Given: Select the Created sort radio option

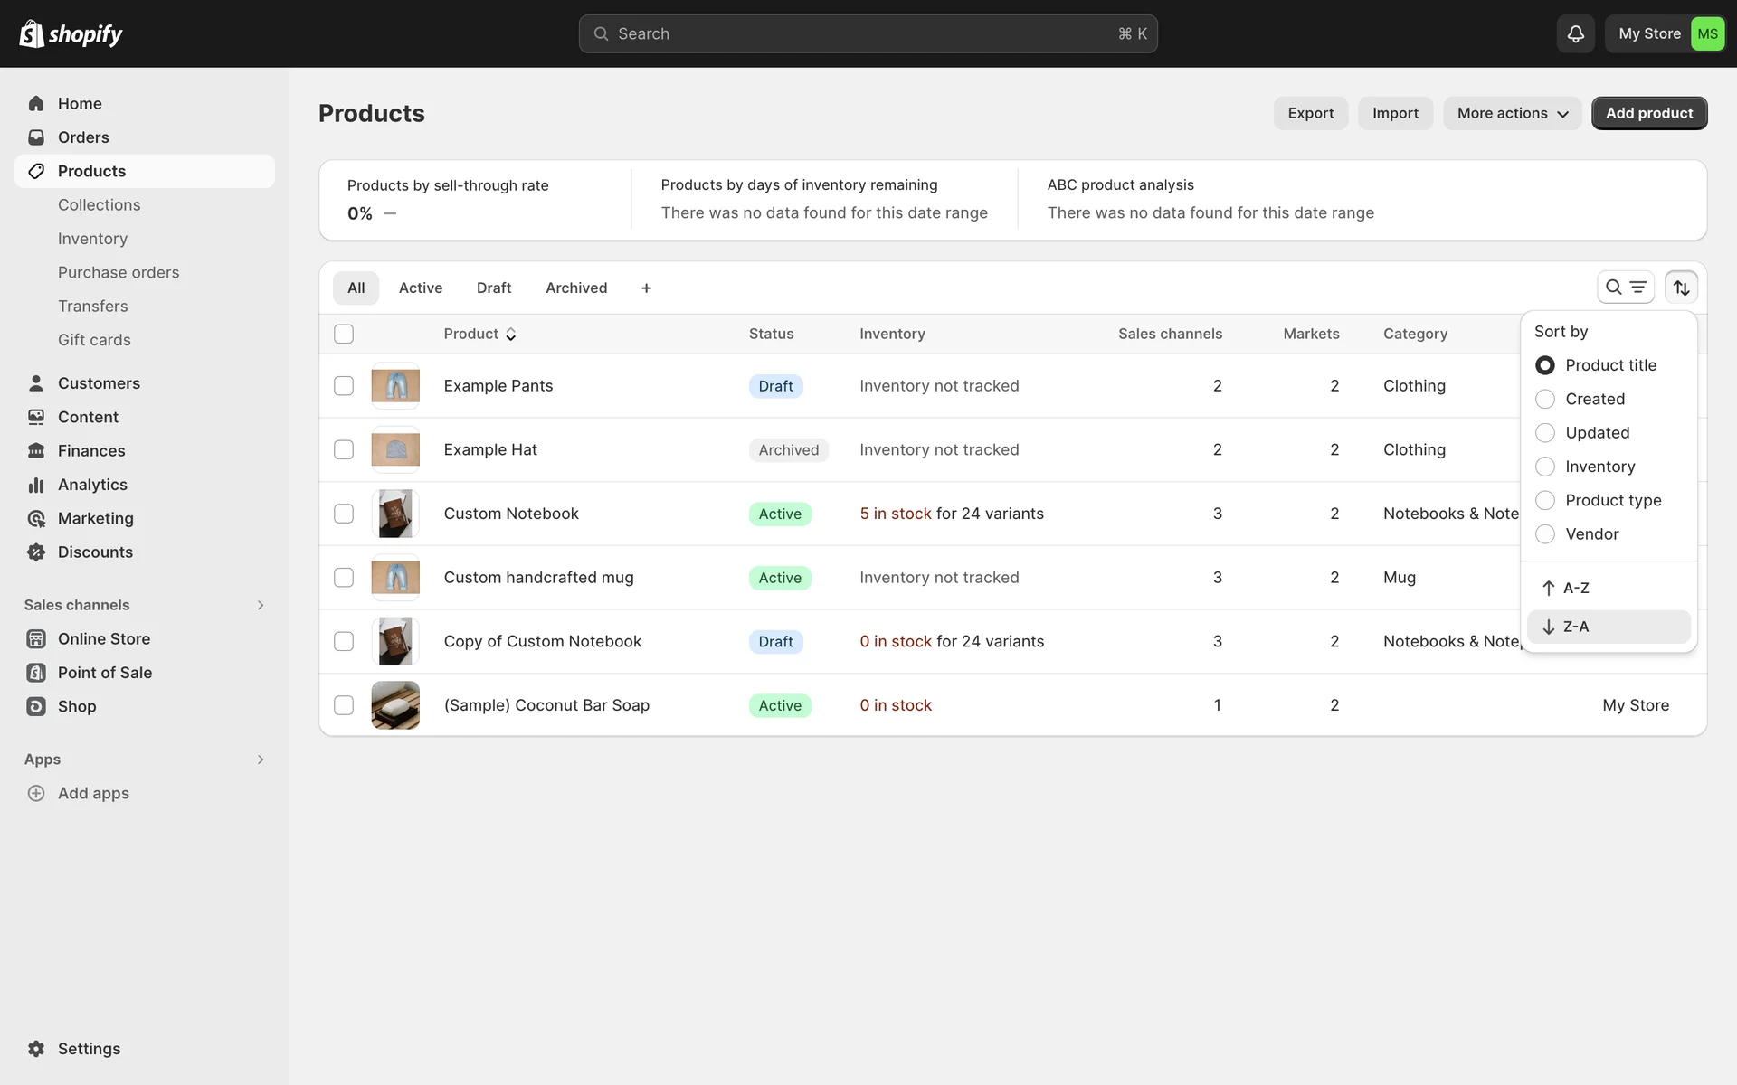Looking at the screenshot, I should (x=1545, y=399).
